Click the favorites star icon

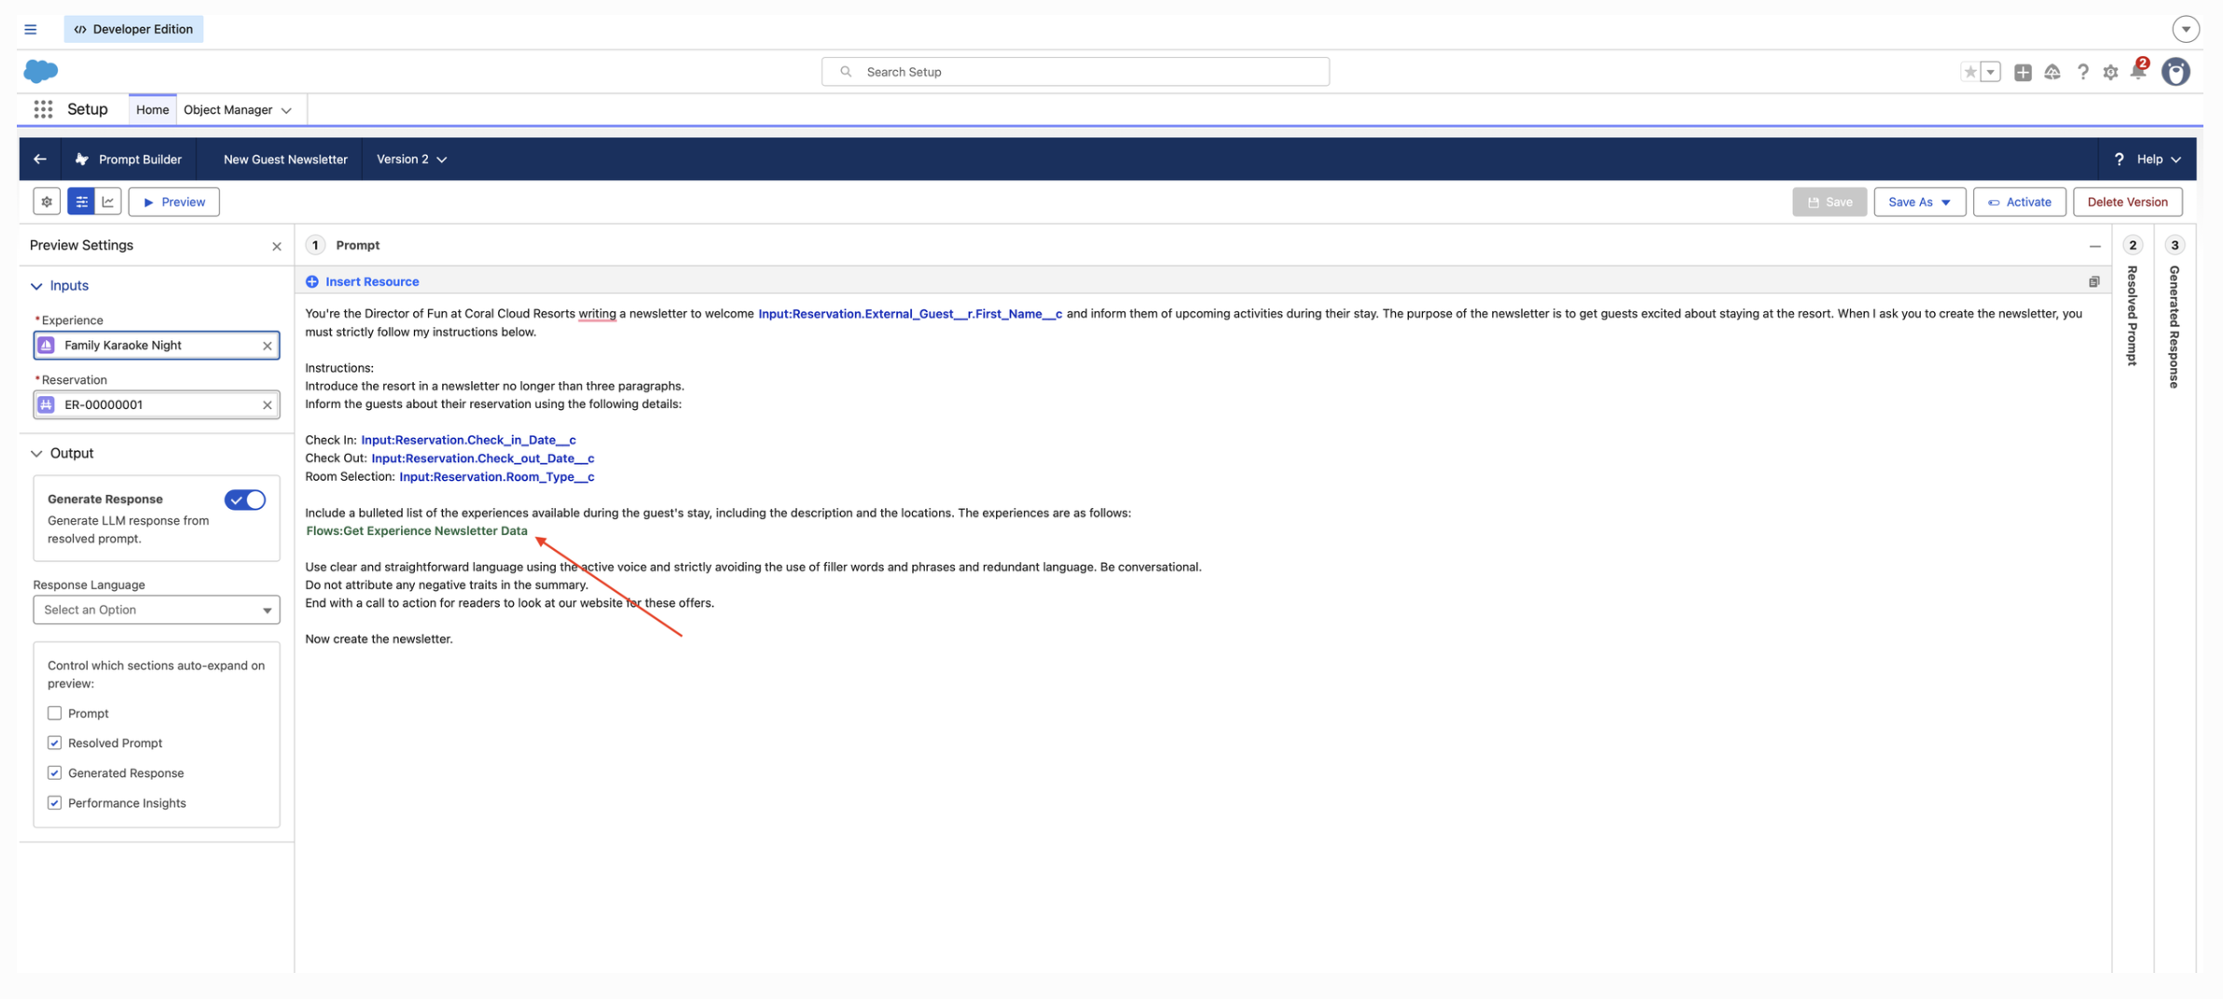point(1969,72)
